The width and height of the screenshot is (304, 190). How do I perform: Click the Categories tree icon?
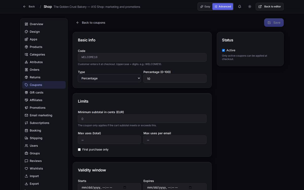tap(26, 54)
